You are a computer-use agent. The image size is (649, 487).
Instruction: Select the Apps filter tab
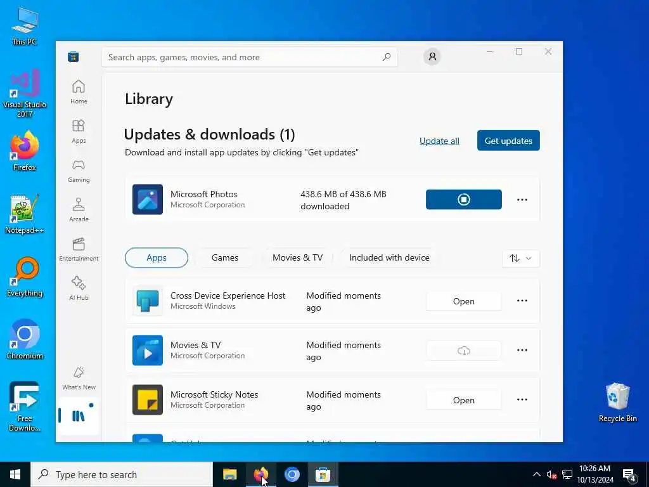point(157,257)
